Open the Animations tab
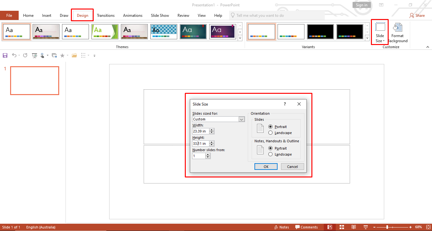Screen dimensions: 432x231 tap(133, 16)
